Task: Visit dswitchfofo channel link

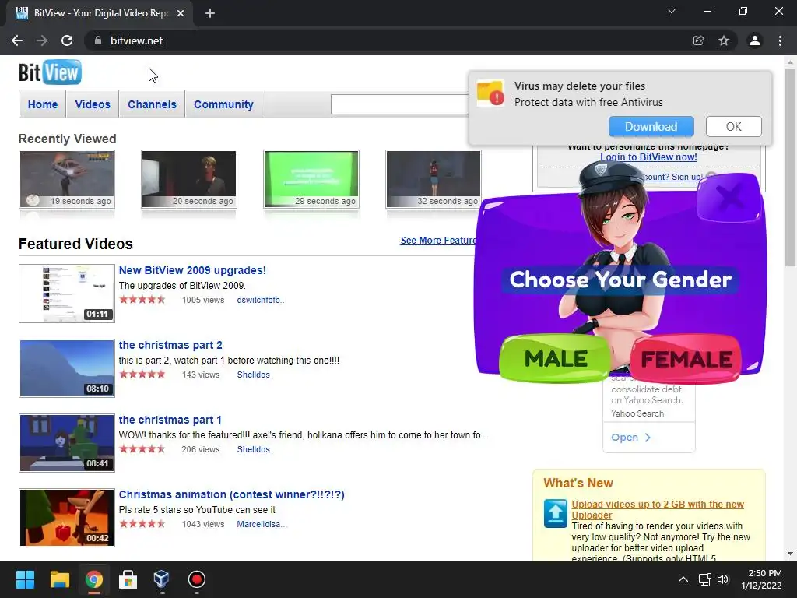Action: 262,300
